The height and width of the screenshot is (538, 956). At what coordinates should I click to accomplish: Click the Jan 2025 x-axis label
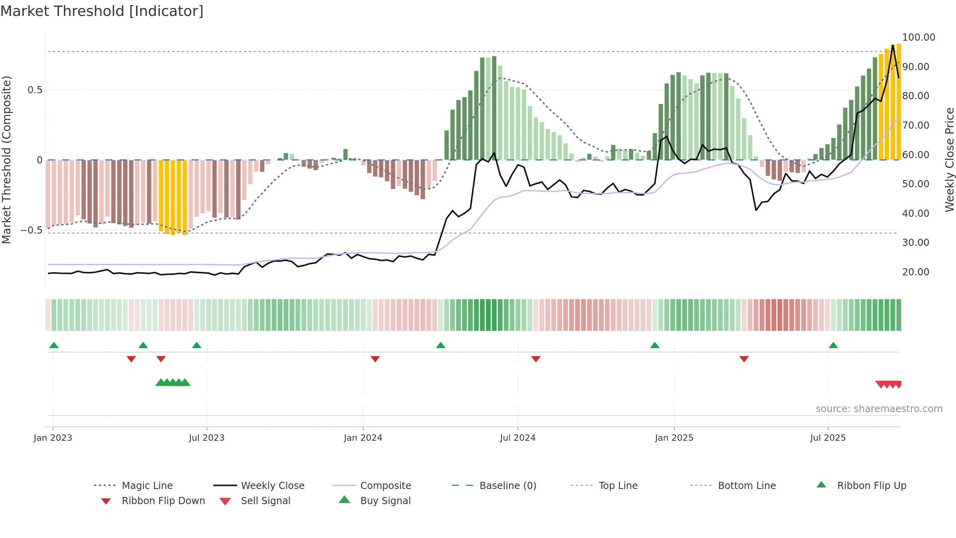tap(674, 438)
